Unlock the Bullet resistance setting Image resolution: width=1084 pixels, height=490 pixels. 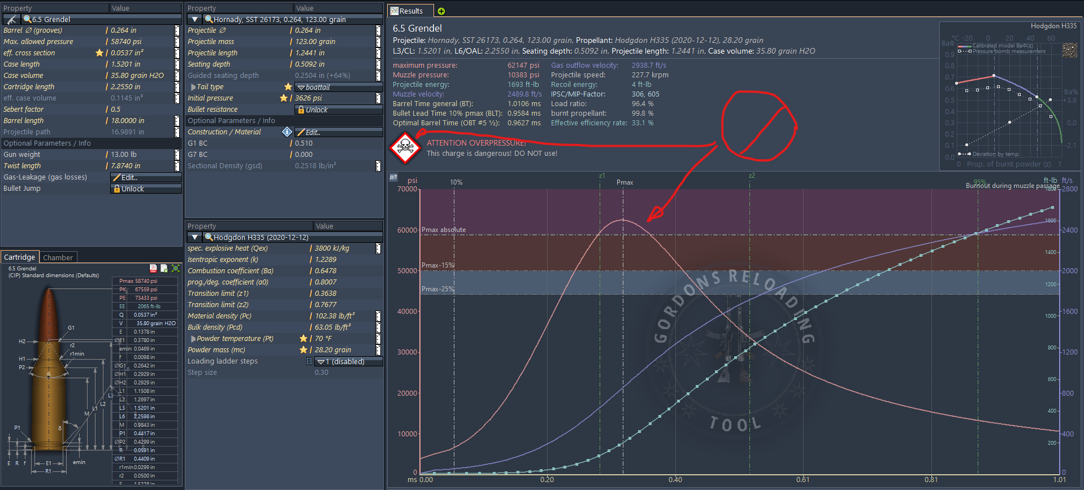pyautogui.click(x=339, y=110)
